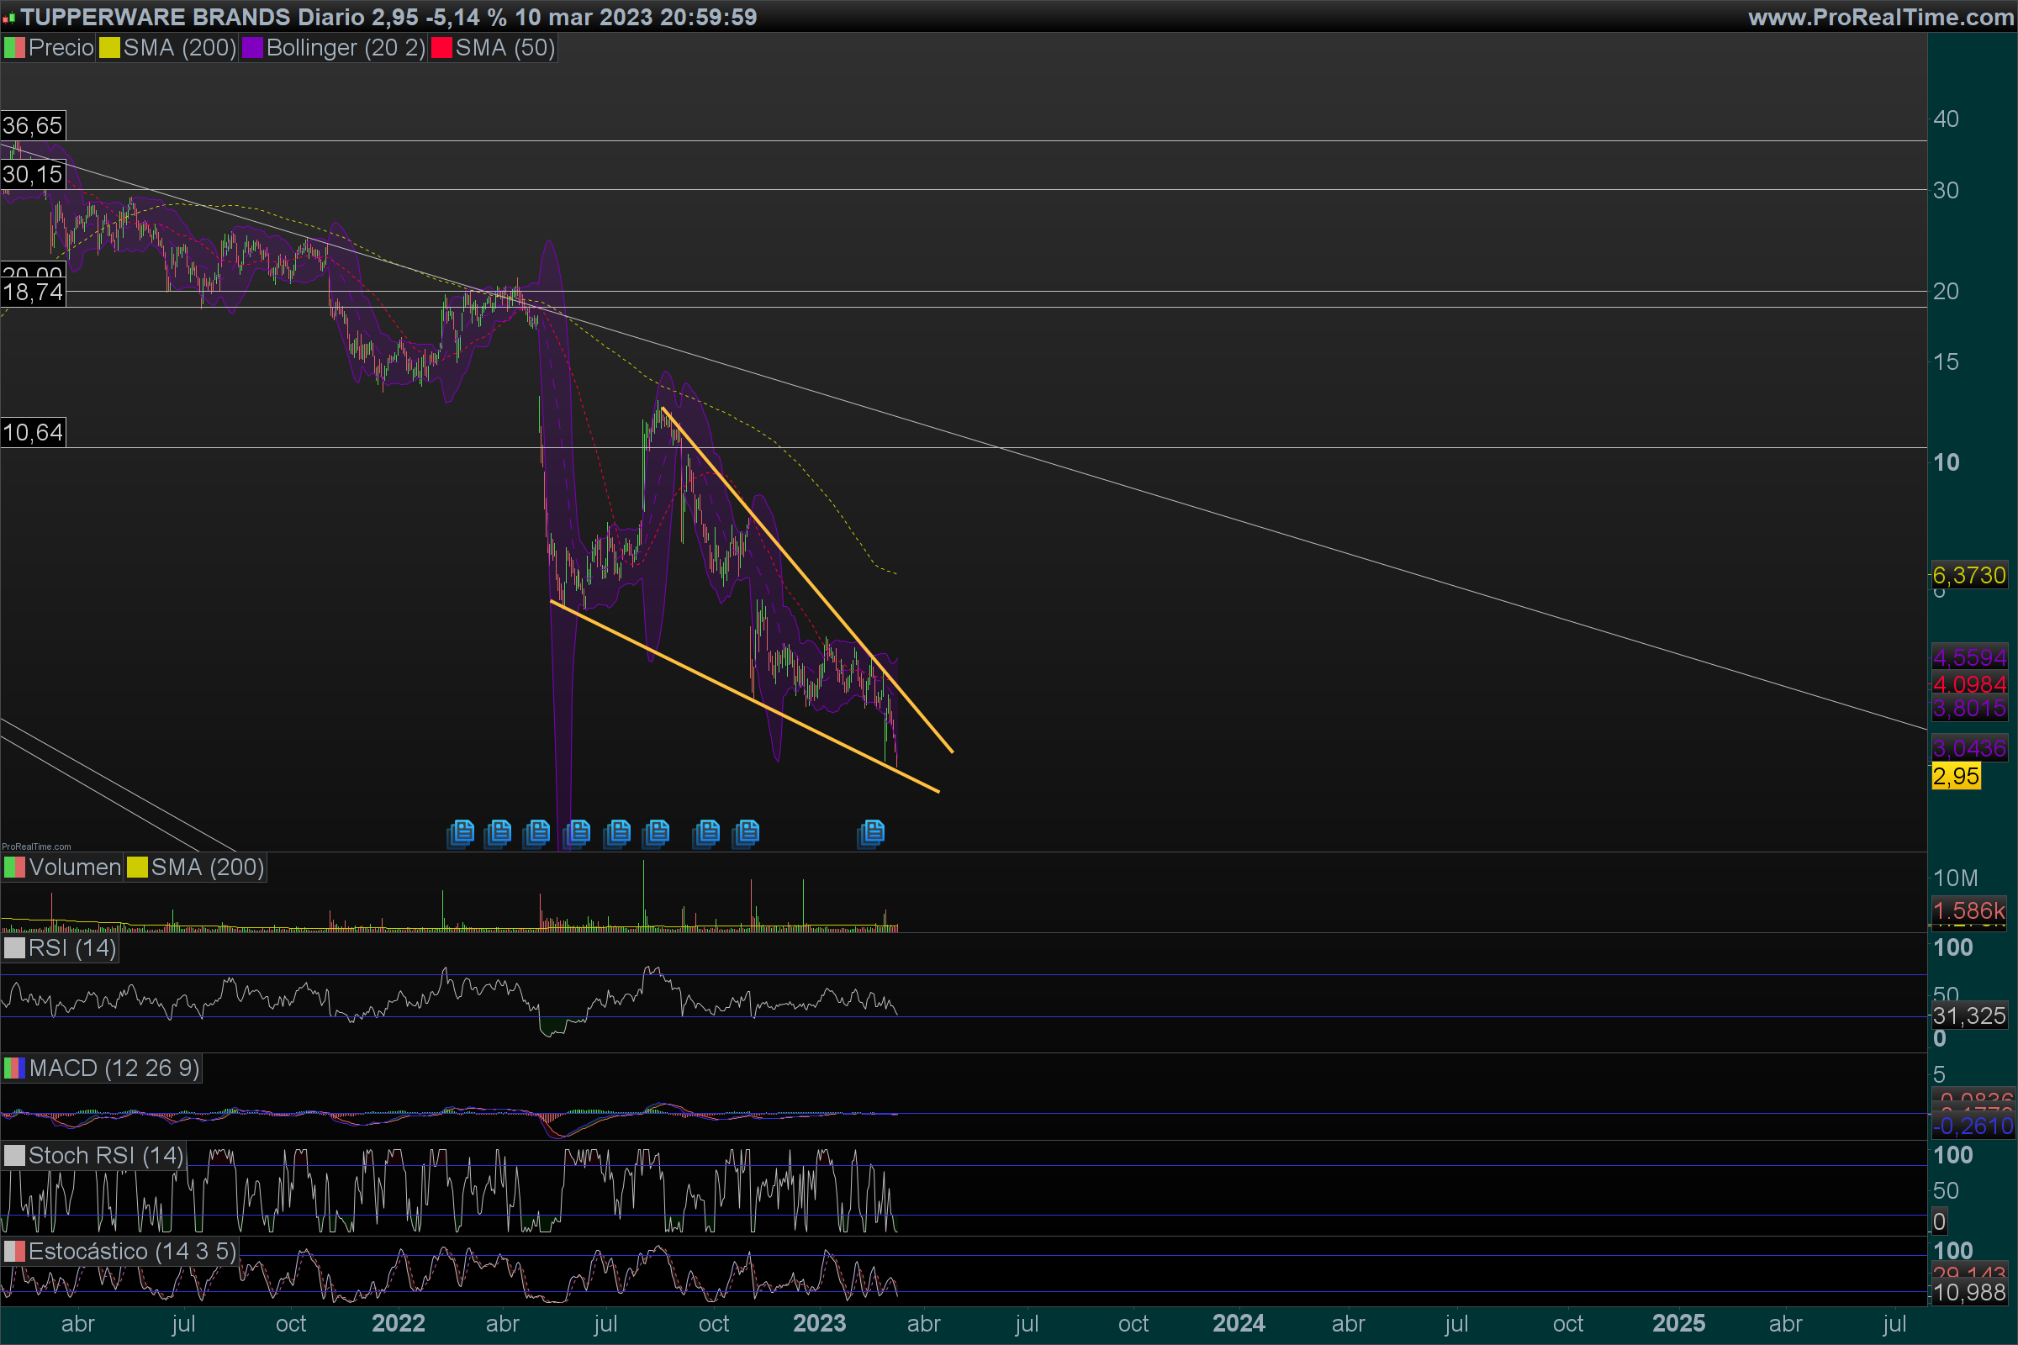Select the 36,65 horizontal line label

[33, 126]
